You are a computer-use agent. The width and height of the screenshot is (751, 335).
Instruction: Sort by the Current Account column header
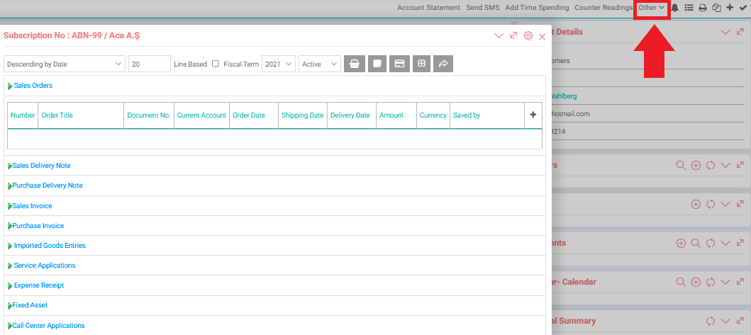201,115
